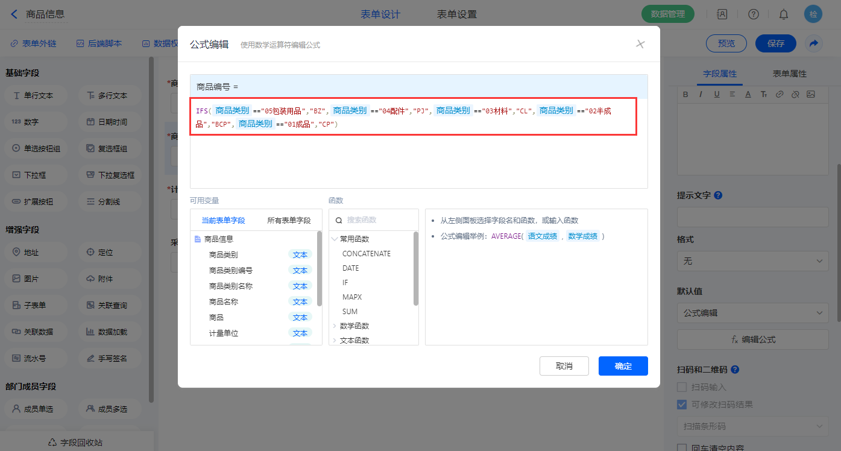Click the insert image icon in rich text toolbar
The height and width of the screenshot is (451, 841).
(x=811, y=94)
